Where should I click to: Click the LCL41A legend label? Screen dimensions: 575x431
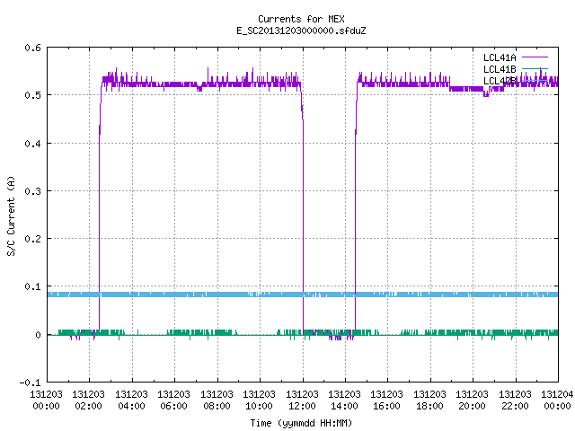pos(500,57)
